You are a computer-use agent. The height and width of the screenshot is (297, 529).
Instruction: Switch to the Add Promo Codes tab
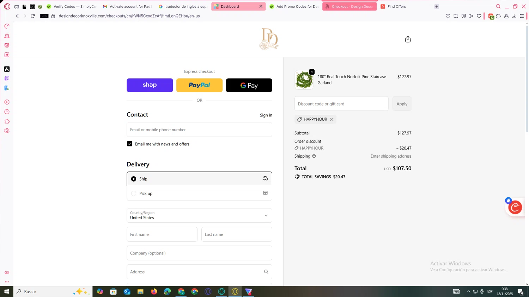pos(294,6)
